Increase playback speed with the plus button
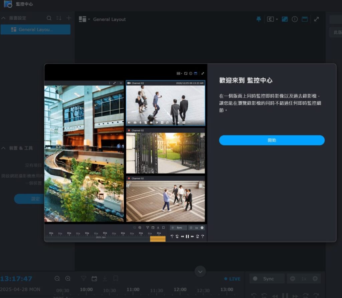 coord(315,279)
